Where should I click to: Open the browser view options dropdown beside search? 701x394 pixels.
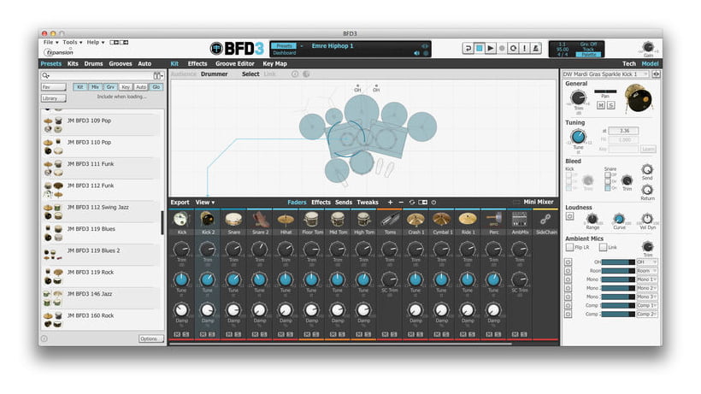tap(158, 75)
